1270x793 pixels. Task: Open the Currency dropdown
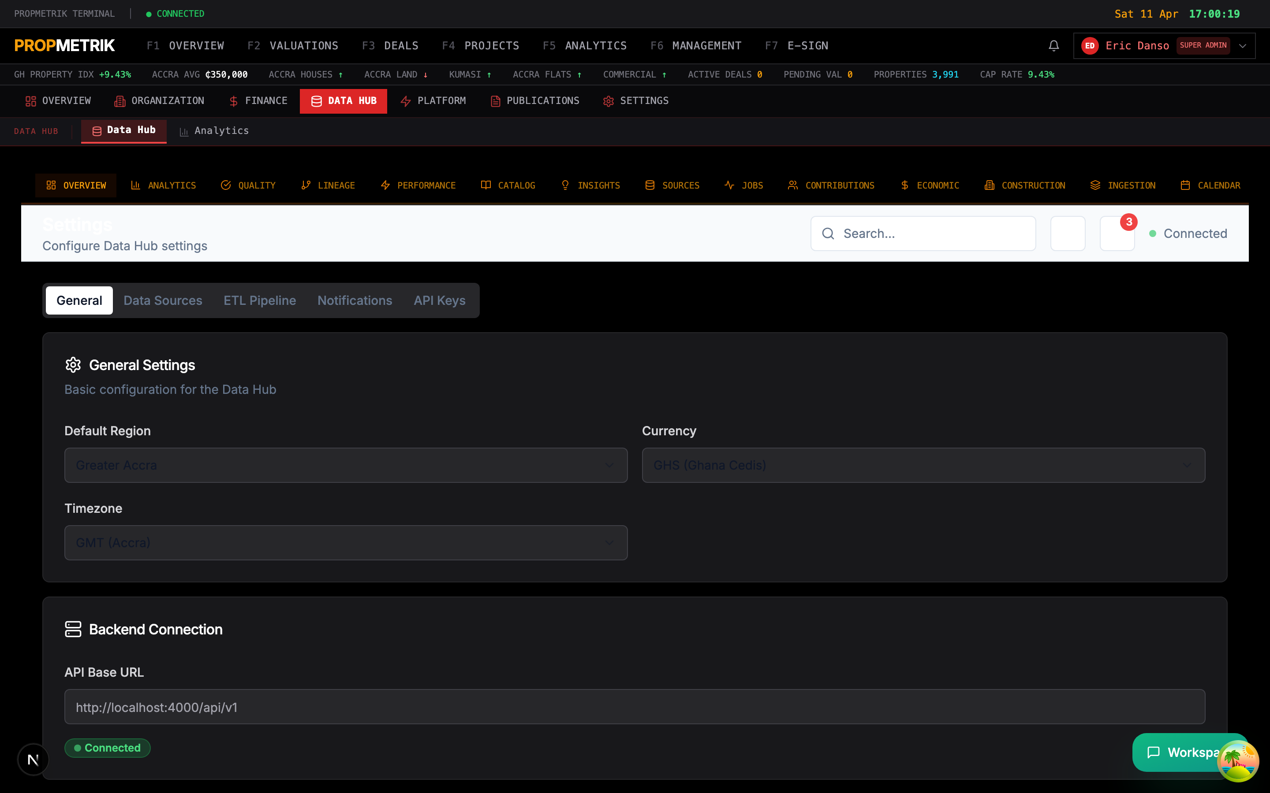[x=924, y=465]
